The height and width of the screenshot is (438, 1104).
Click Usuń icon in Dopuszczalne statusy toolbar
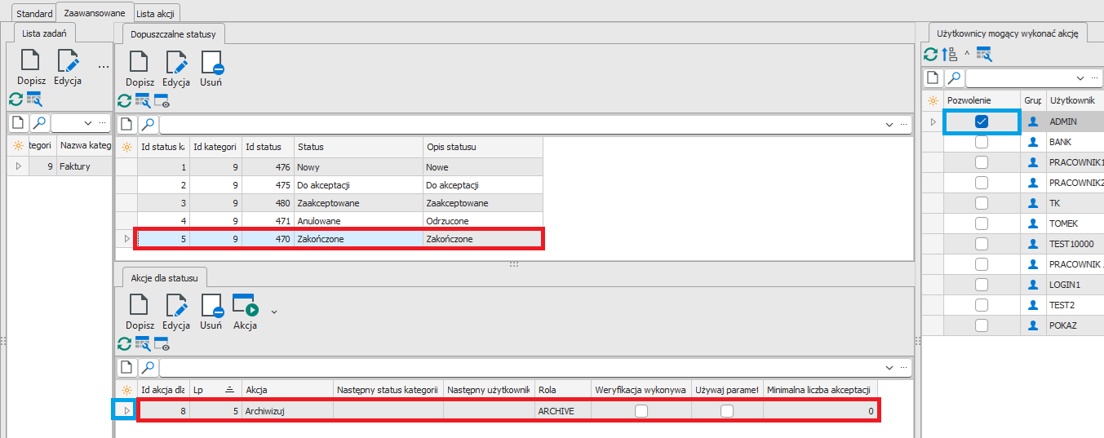click(x=211, y=64)
